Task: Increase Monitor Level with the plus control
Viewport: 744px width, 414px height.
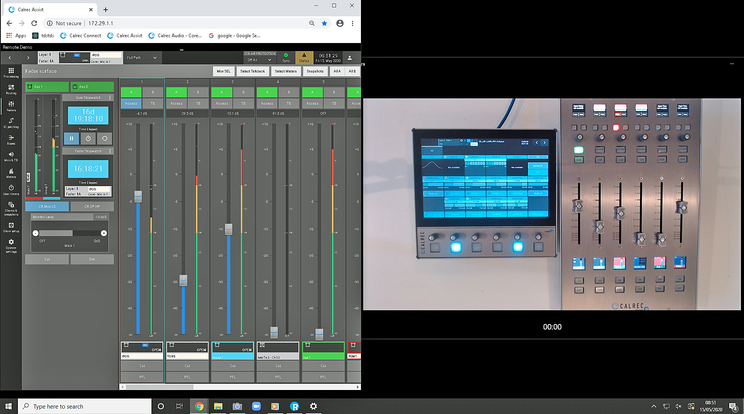Action: pyautogui.click(x=104, y=233)
